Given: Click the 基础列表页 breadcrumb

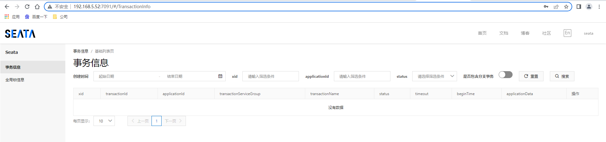Looking at the screenshot, I should (x=104, y=51).
